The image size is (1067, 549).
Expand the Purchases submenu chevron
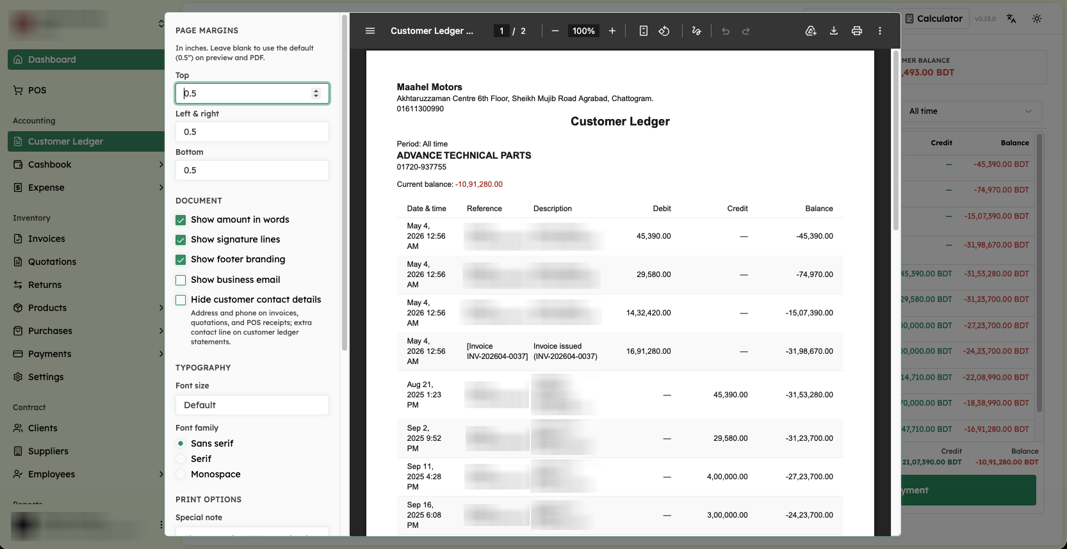pos(161,331)
